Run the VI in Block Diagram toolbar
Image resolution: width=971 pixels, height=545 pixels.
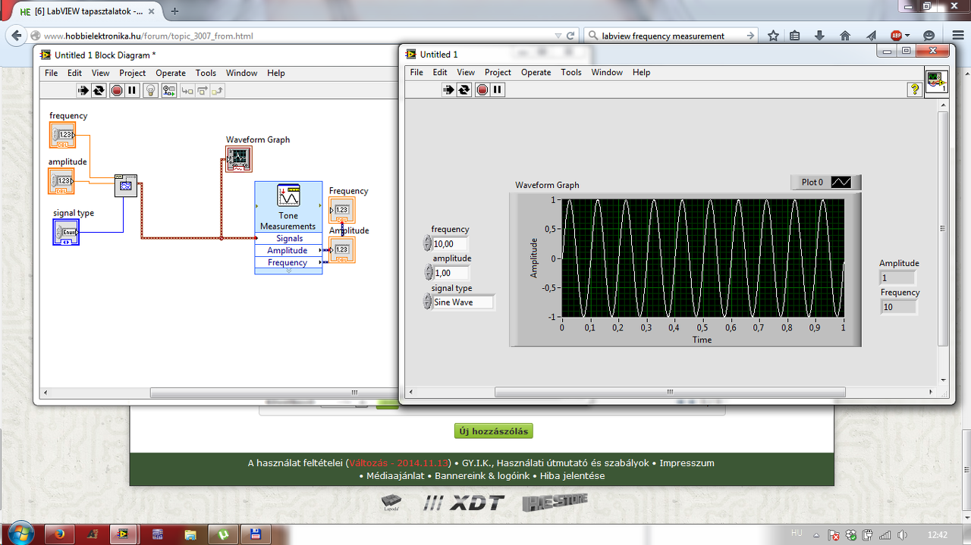coord(83,90)
